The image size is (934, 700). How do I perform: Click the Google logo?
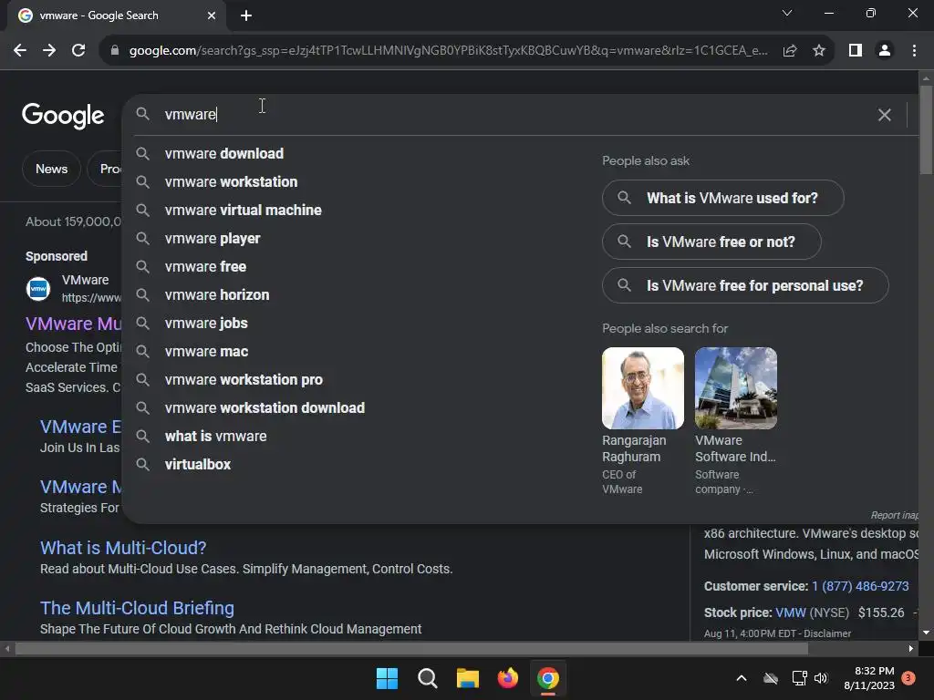click(63, 116)
